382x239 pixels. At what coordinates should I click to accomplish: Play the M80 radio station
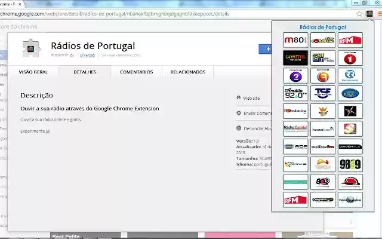pos(295,40)
